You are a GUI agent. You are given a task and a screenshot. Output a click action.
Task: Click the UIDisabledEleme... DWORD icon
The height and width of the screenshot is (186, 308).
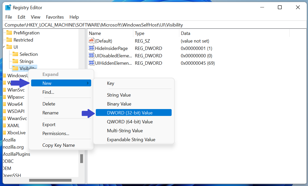[x=91, y=56]
